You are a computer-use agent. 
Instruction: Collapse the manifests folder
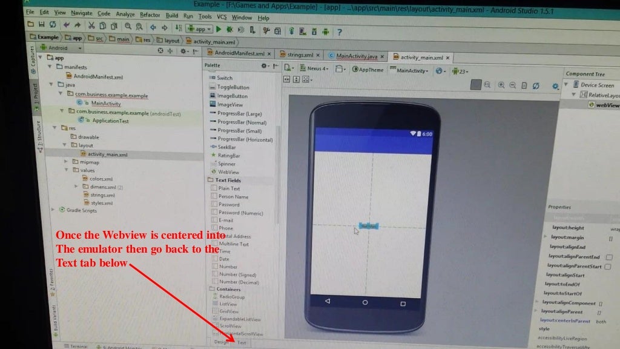[50, 67]
